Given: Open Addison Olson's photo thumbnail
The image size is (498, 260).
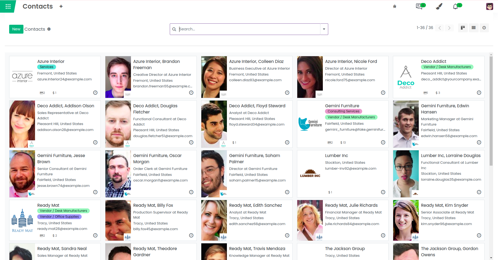Looking at the screenshot, I should (x=22, y=124).
